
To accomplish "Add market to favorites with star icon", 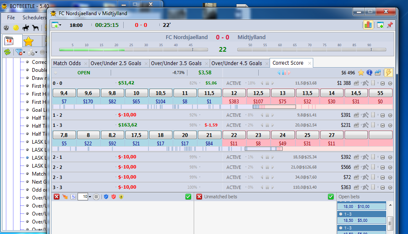I will point(361,73).
